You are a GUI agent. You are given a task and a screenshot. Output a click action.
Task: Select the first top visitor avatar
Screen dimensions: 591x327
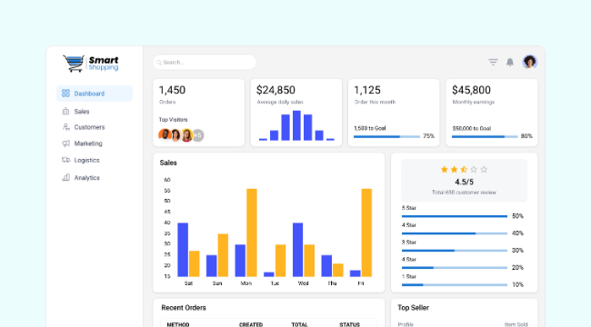point(165,134)
